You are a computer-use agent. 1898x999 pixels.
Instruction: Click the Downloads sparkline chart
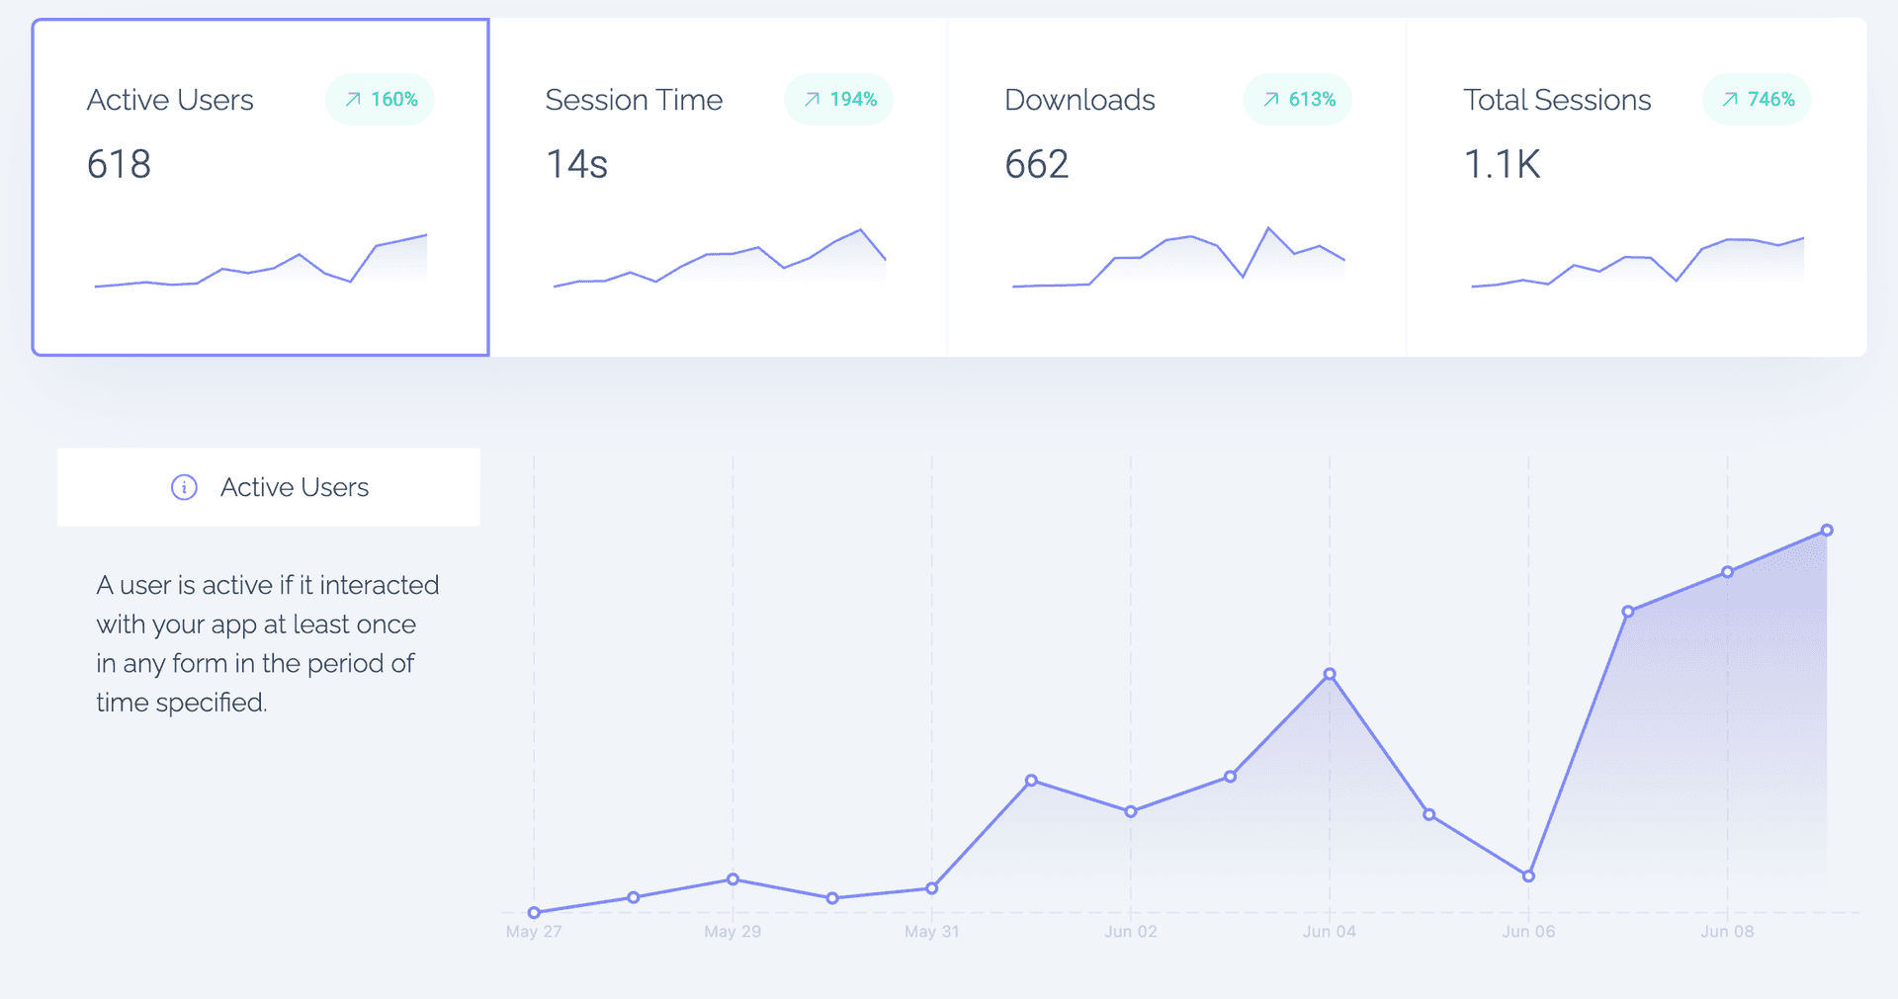point(1177,260)
